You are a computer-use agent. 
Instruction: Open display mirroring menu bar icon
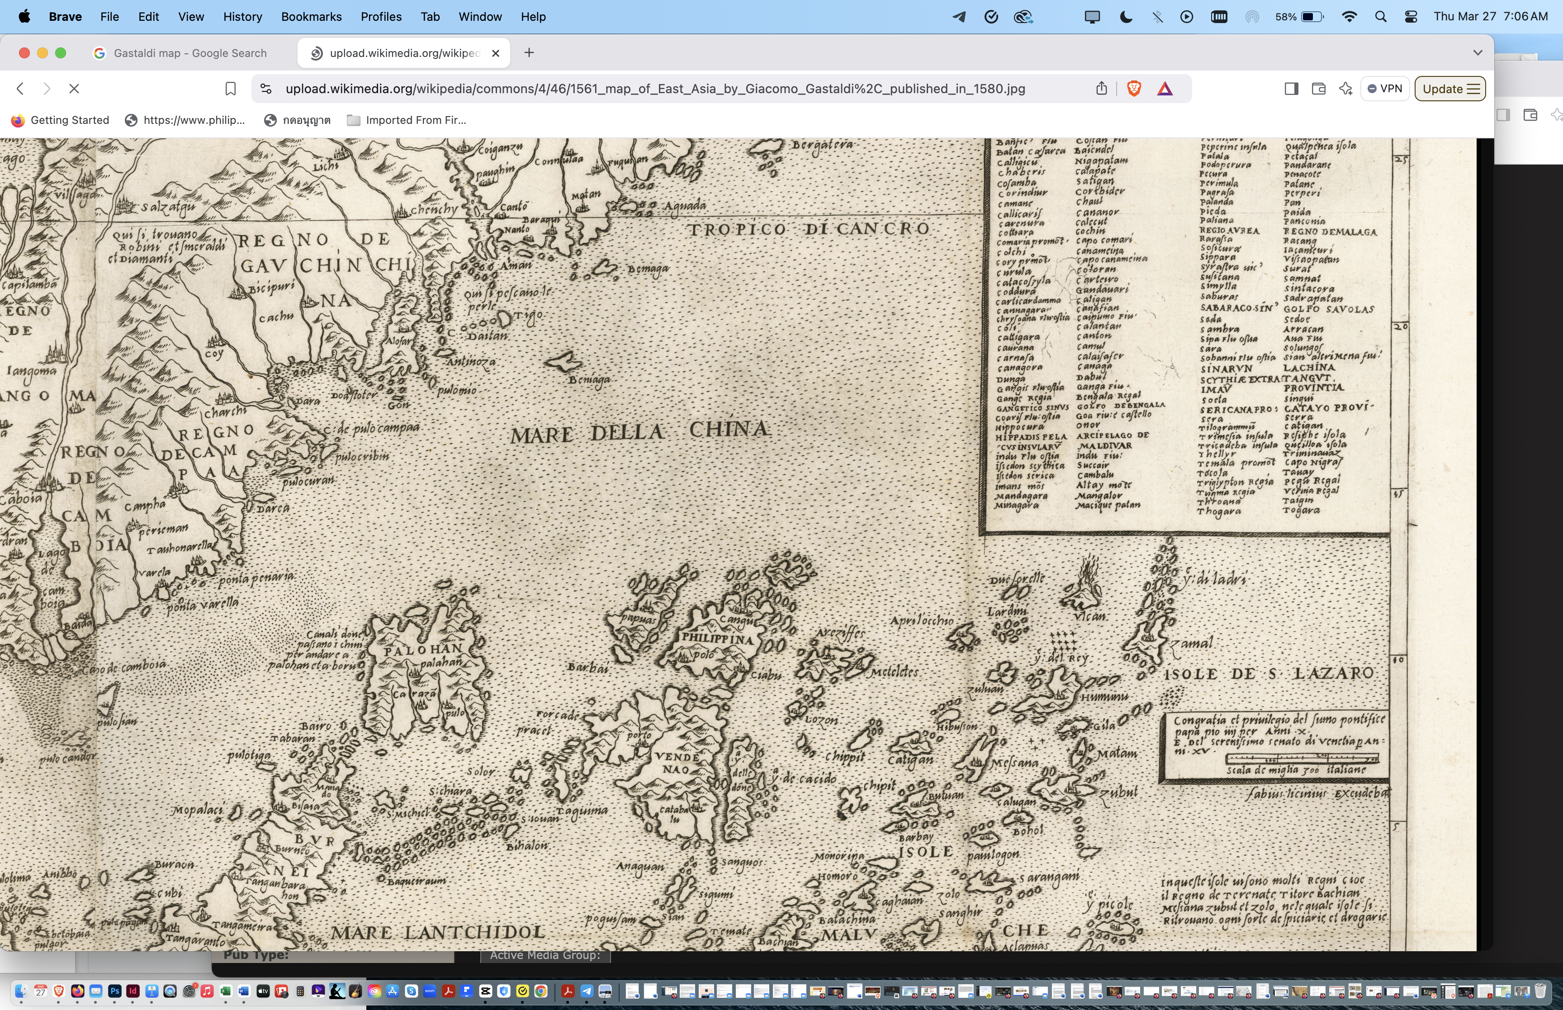pos(1092,16)
